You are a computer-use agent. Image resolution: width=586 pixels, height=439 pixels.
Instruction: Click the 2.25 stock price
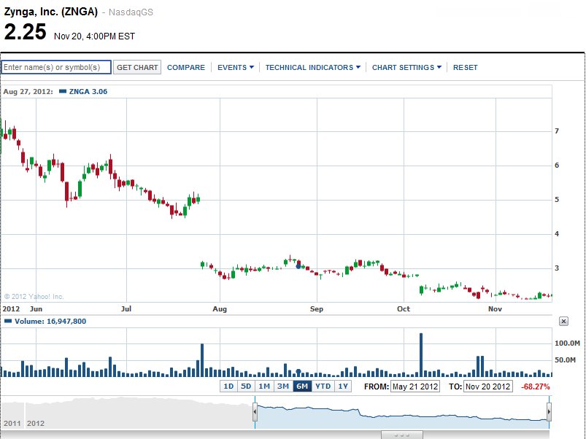click(x=25, y=31)
